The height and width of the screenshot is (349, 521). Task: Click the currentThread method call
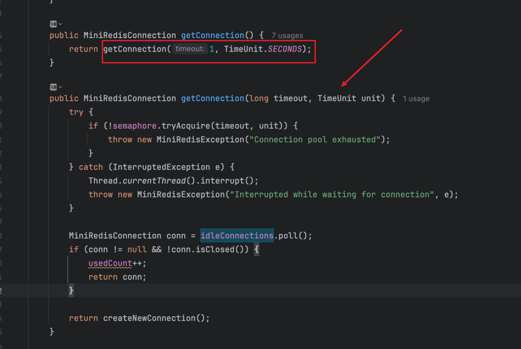154,181
